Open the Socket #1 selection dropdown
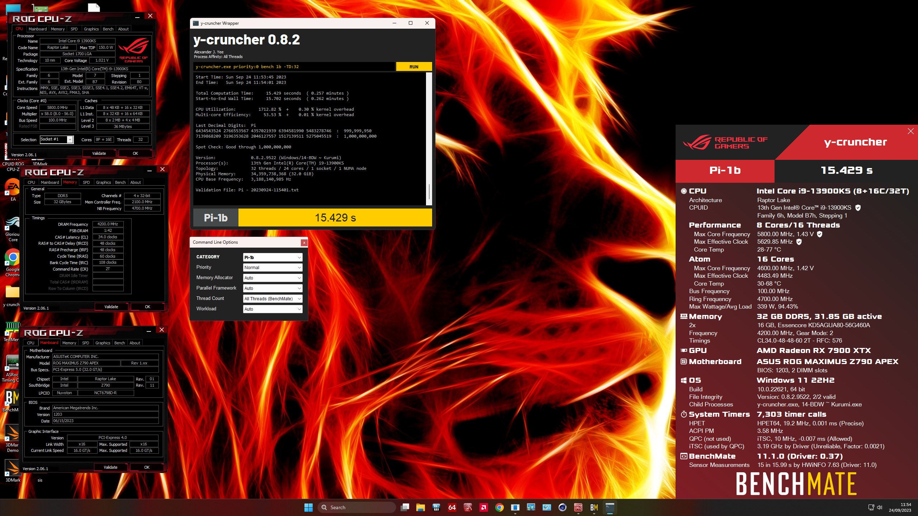The image size is (918, 516). tap(57, 139)
